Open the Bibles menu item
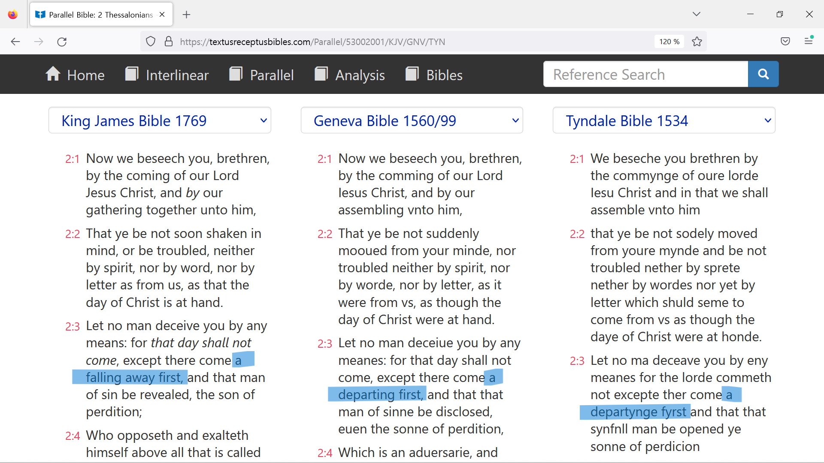 point(444,75)
